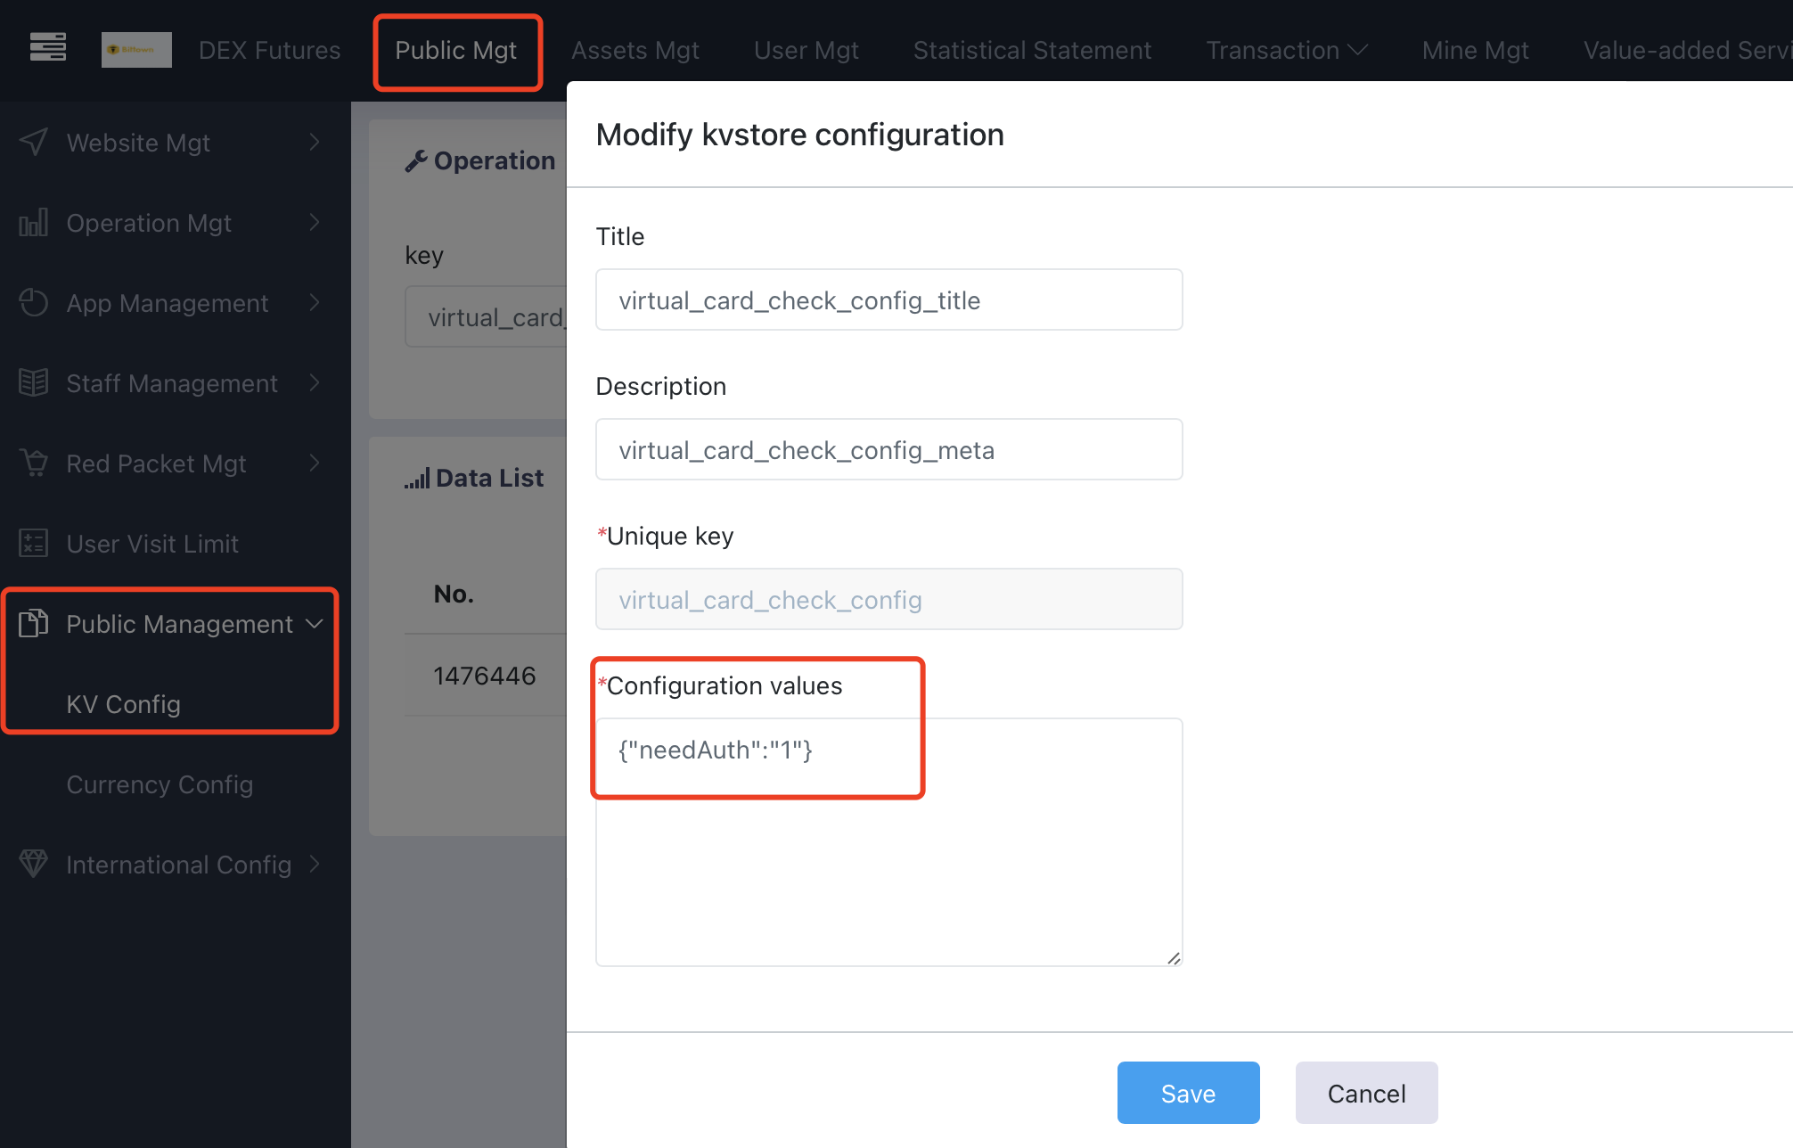
Task: Click the Public Management document icon
Action: coord(34,624)
